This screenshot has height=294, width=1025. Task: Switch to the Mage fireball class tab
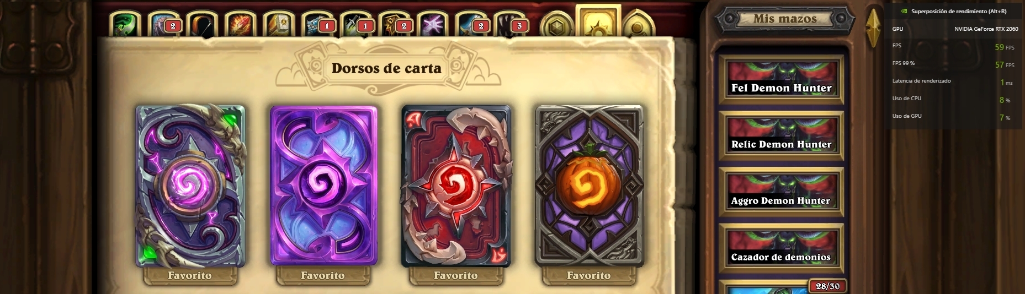point(240,25)
